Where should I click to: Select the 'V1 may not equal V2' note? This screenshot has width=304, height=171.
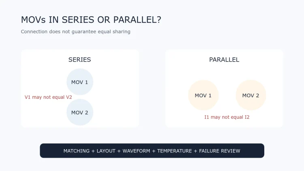(48, 97)
